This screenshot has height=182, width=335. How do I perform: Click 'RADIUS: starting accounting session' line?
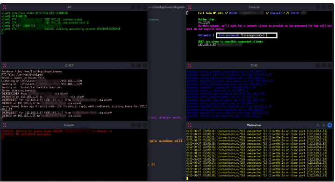point(61,29)
